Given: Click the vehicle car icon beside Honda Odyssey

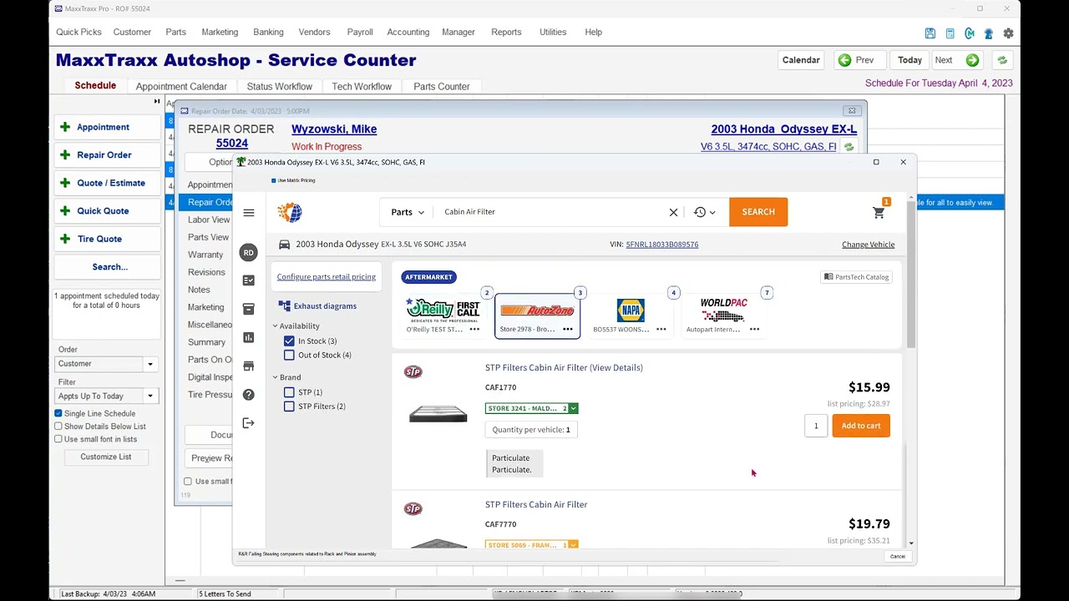Looking at the screenshot, I should point(284,245).
